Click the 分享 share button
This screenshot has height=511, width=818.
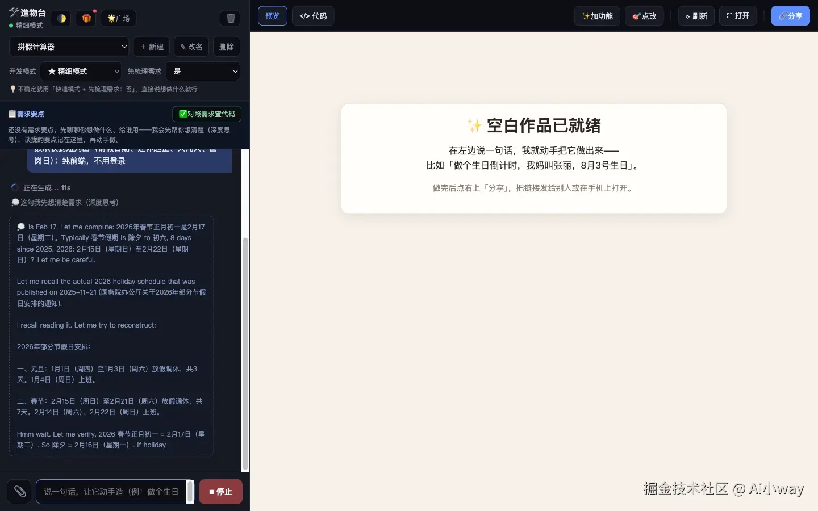tap(790, 16)
